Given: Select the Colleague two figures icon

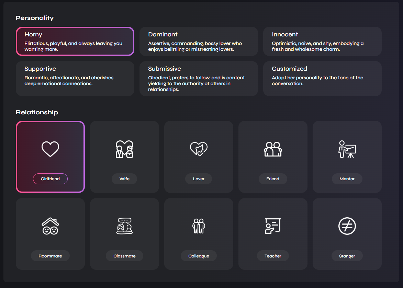Looking at the screenshot, I should [x=199, y=226].
